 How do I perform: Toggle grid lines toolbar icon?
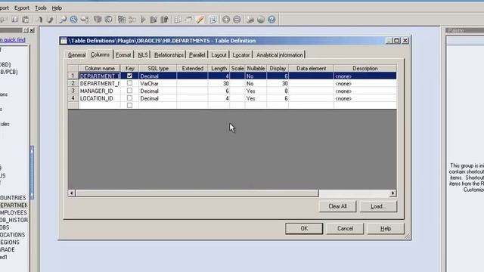point(178,20)
